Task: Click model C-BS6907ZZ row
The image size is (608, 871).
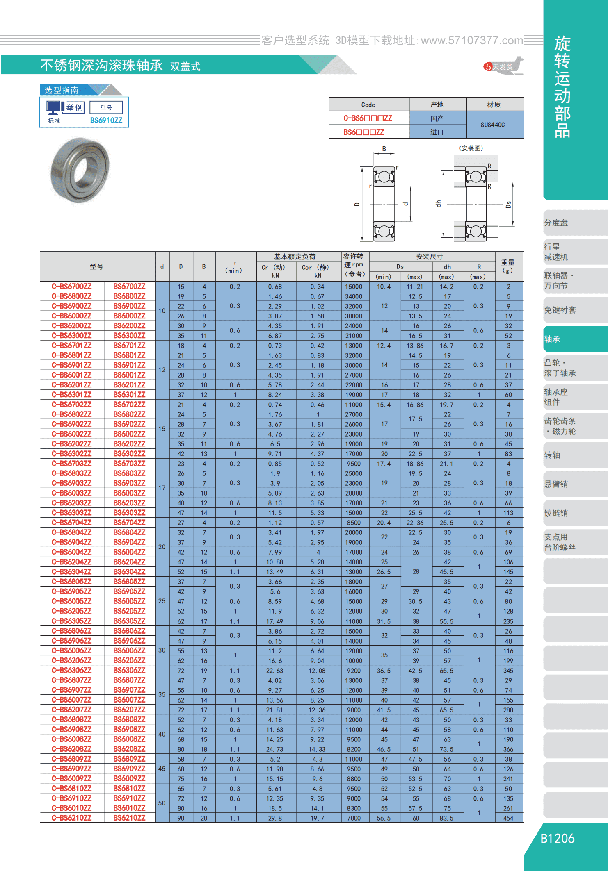Action: point(72,690)
